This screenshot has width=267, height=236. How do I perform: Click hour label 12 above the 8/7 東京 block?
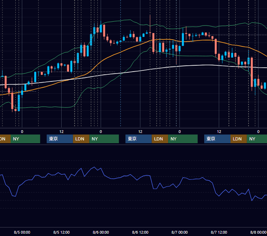(219, 132)
